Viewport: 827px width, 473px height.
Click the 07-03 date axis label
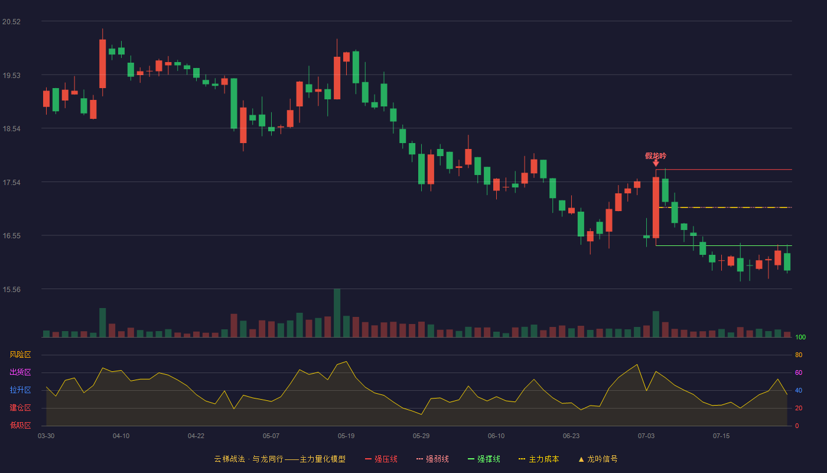coord(646,436)
